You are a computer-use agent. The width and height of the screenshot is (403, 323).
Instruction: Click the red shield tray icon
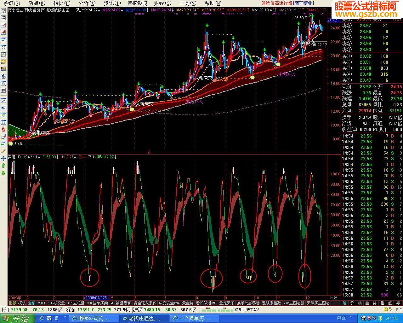[x=369, y=319]
